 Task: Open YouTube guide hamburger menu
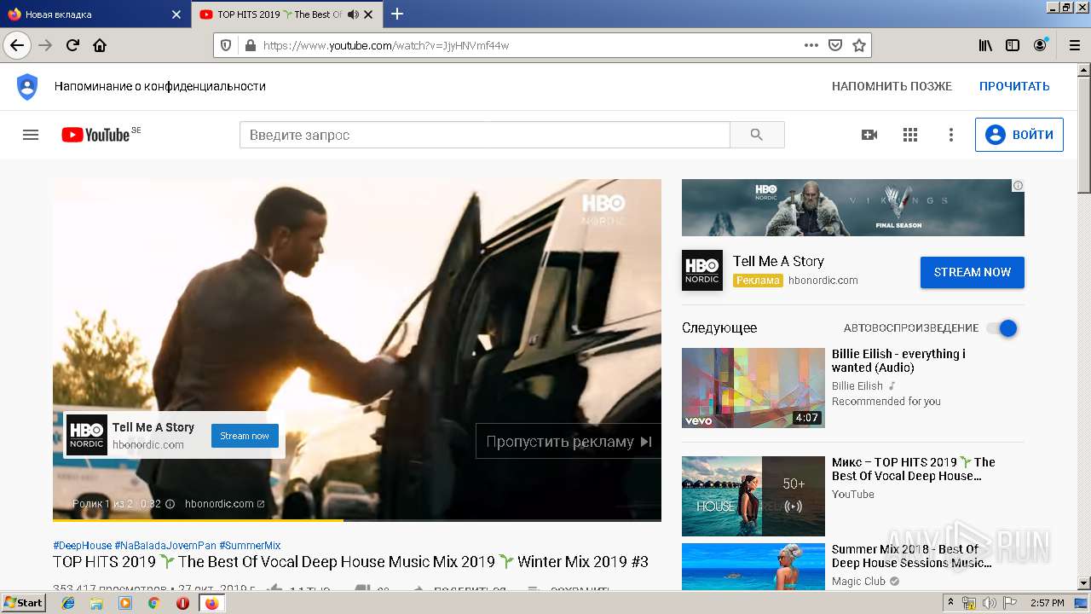[31, 135]
